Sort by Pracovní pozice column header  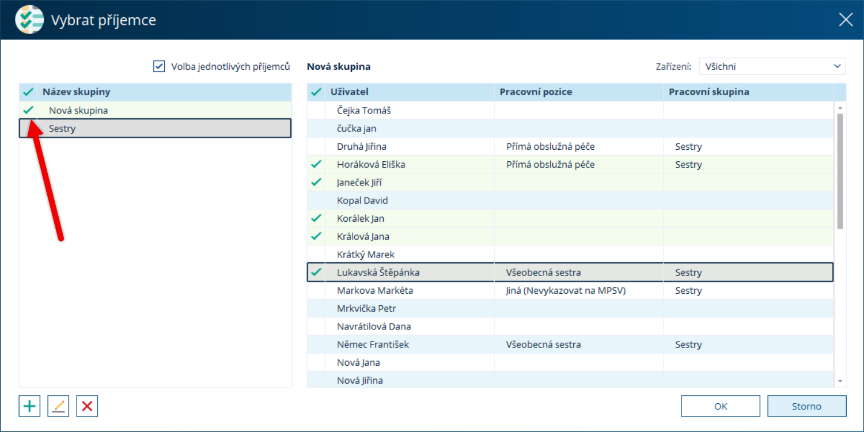[x=579, y=92]
